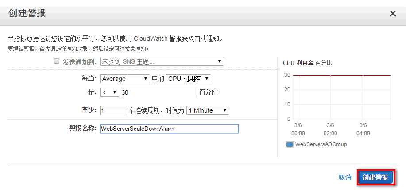Open the SNS topic dropdown
This screenshot has width=406, height=190.
[162, 61]
